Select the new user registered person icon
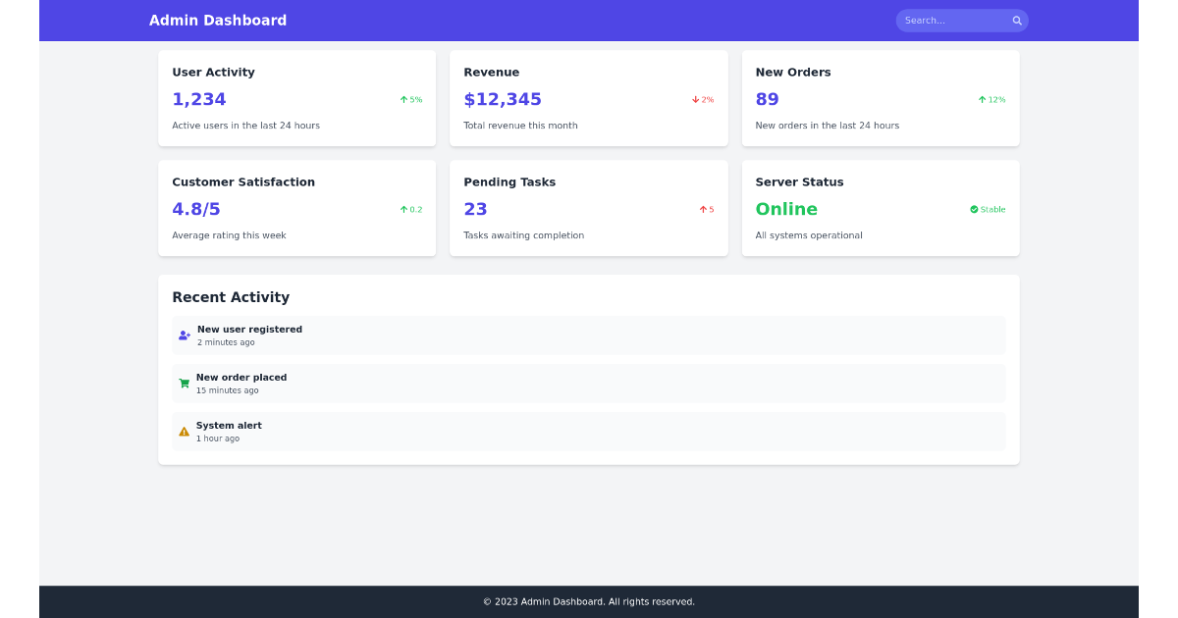 (x=184, y=335)
